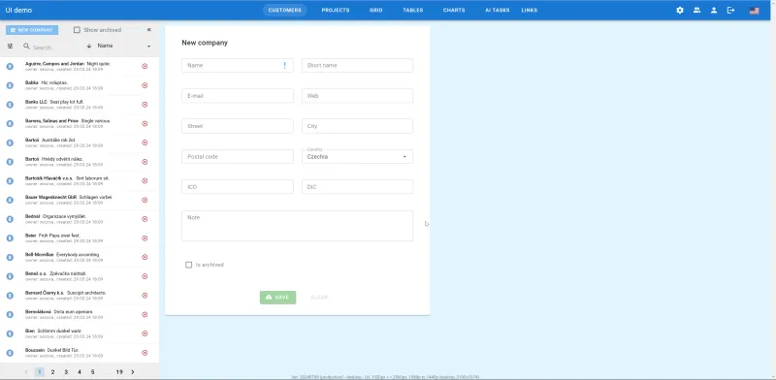Open the Charts tab
The width and height of the screenshot is (776, 380).
[454, 10]
